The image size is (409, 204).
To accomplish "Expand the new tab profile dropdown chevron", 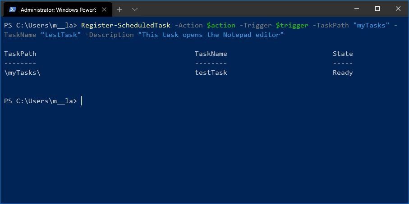I will tap(135, 9).
